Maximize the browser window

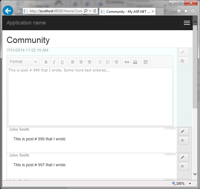180,3
